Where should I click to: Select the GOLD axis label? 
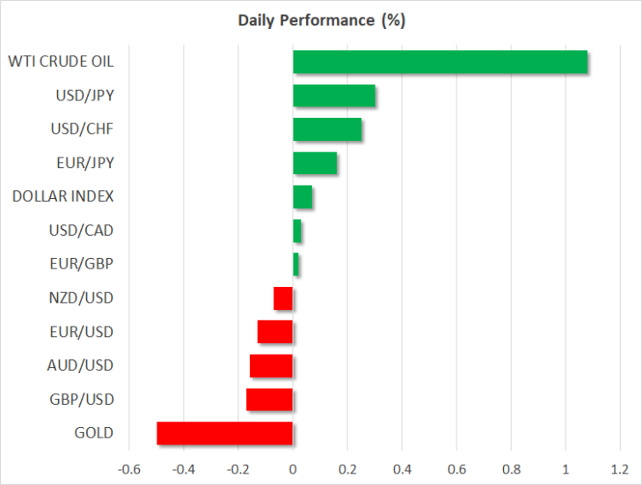click(x=94, y=433)
